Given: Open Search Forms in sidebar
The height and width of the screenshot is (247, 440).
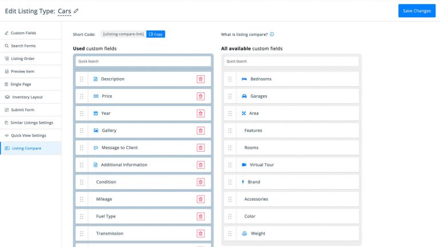Looking at the screenshot, I should click(31, 46).
